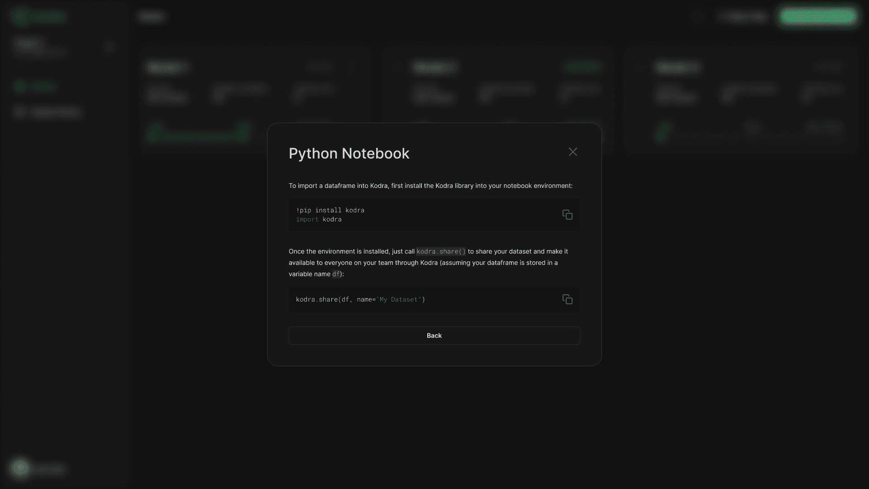Click the Python Notebook dialog title

tap(349, 153)
